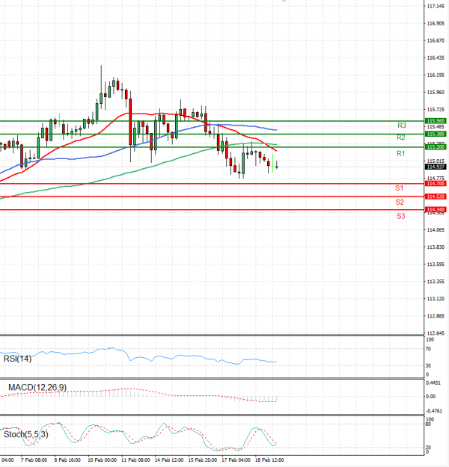Click the MACD -0.4761 scale value
The height and width of the screenshot is (467, 449).
(x=433, y=411)
